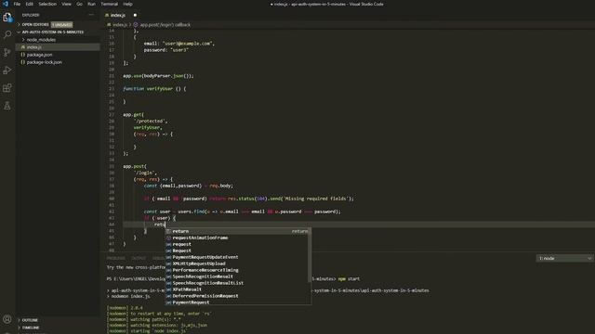The height and width of the screenshot is (334, 595).
Task: Collapse the API-AUTH-SYSTEM-IN-5-MINUTES folder section
Action: click(53, 32)
